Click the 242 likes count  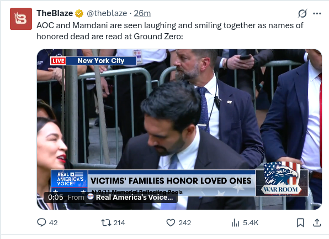(184, 222)
